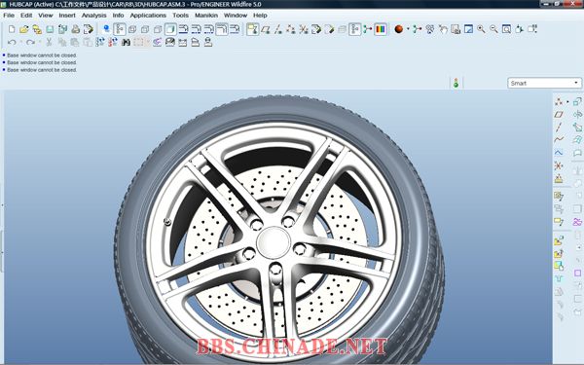Open Find tool with binoculars icon
The height and width of the screenshot is (365, 584).
(126, 42)
